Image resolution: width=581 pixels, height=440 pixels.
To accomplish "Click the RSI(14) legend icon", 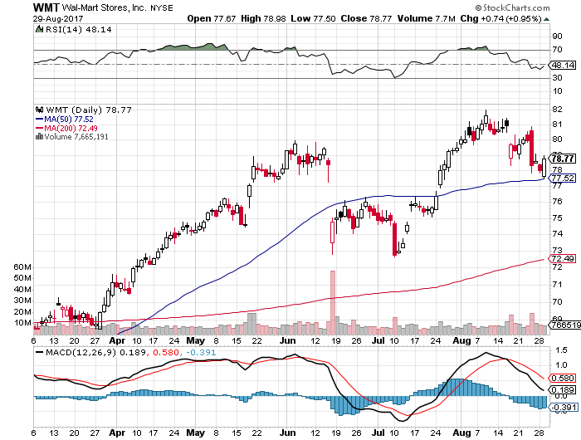I will (x=38, y=30).
